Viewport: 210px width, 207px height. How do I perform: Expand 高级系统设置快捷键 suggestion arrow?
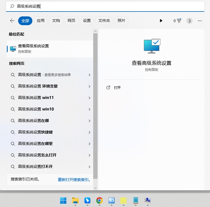click(x=90, y=132)
